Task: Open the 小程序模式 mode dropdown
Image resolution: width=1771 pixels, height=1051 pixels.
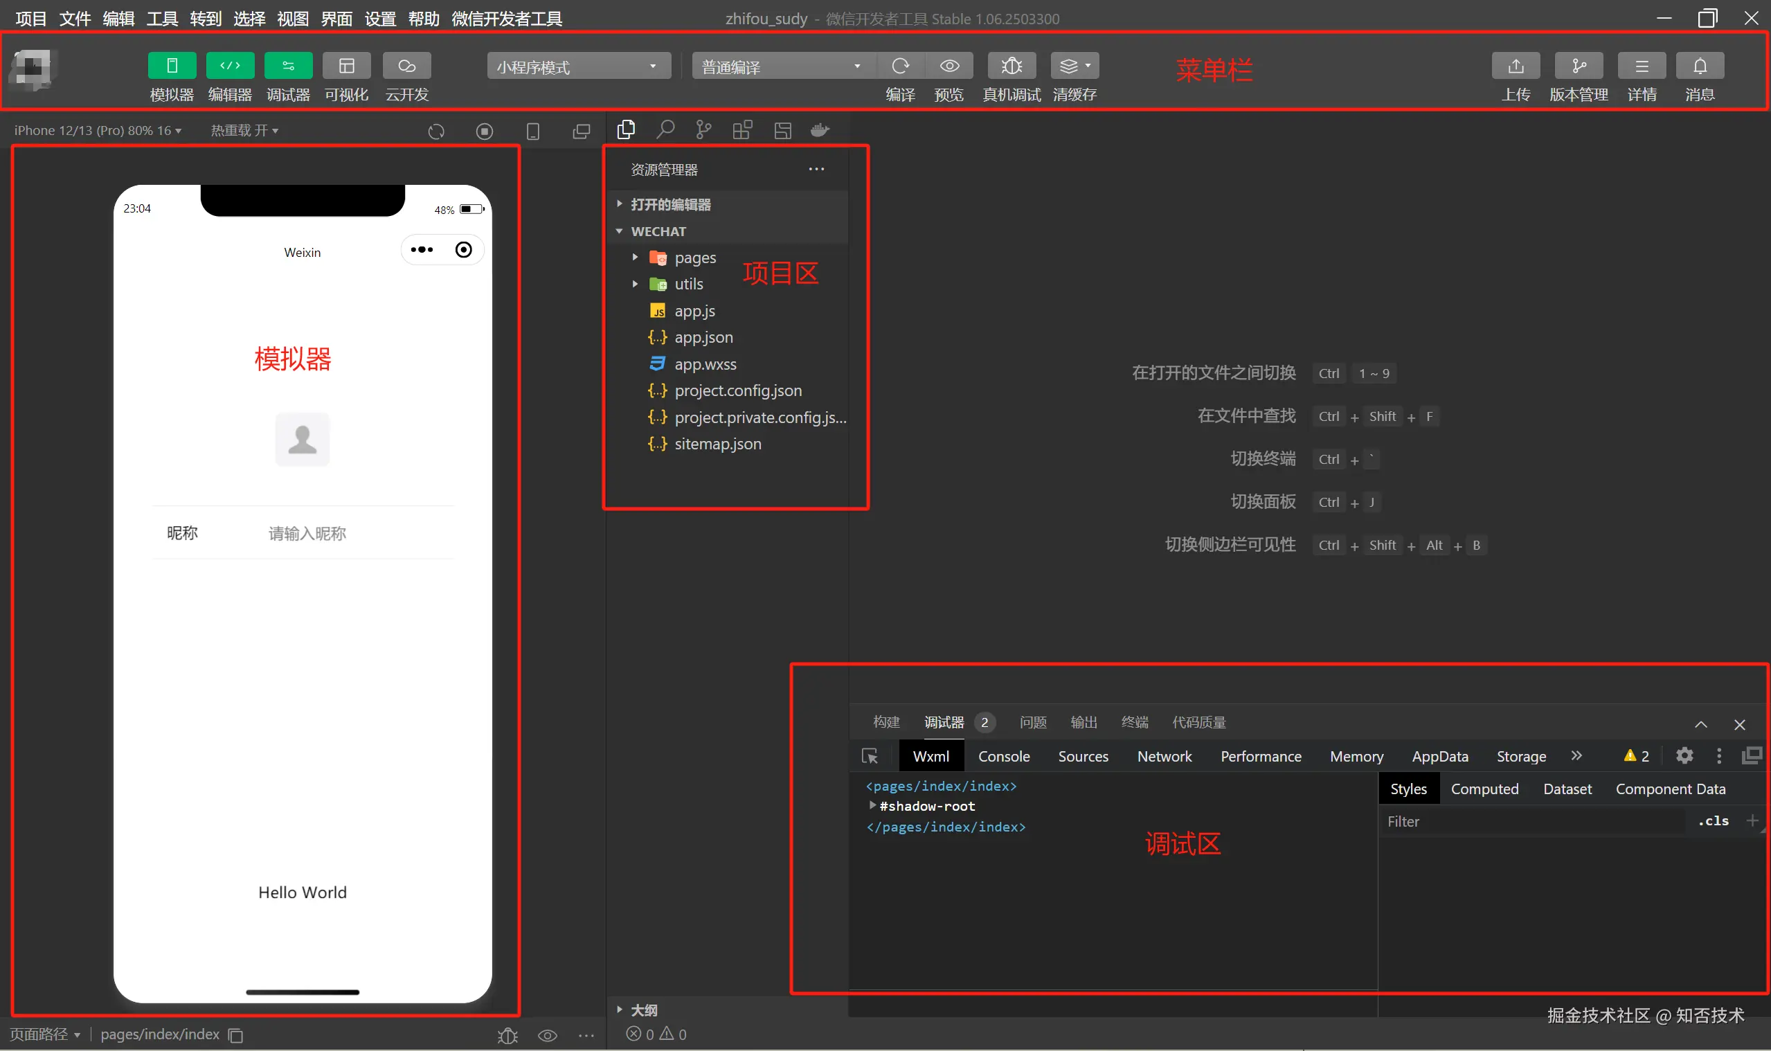Action: (578, 66)
